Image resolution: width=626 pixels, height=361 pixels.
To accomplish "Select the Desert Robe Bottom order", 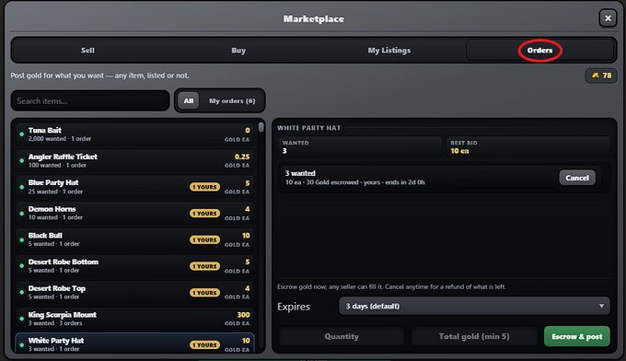I will (x=135, y=266).
